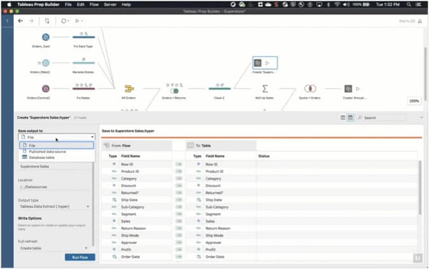The image size is (429, 269).
Task: Click the Status column header
Action: 264,156
